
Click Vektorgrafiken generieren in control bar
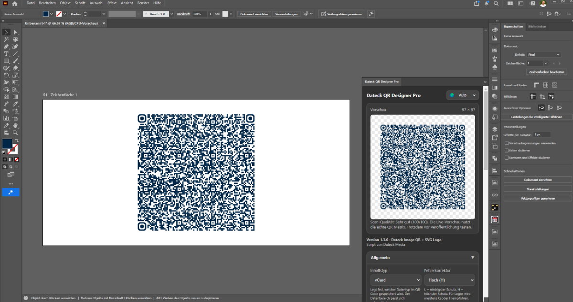pos(341,14)
